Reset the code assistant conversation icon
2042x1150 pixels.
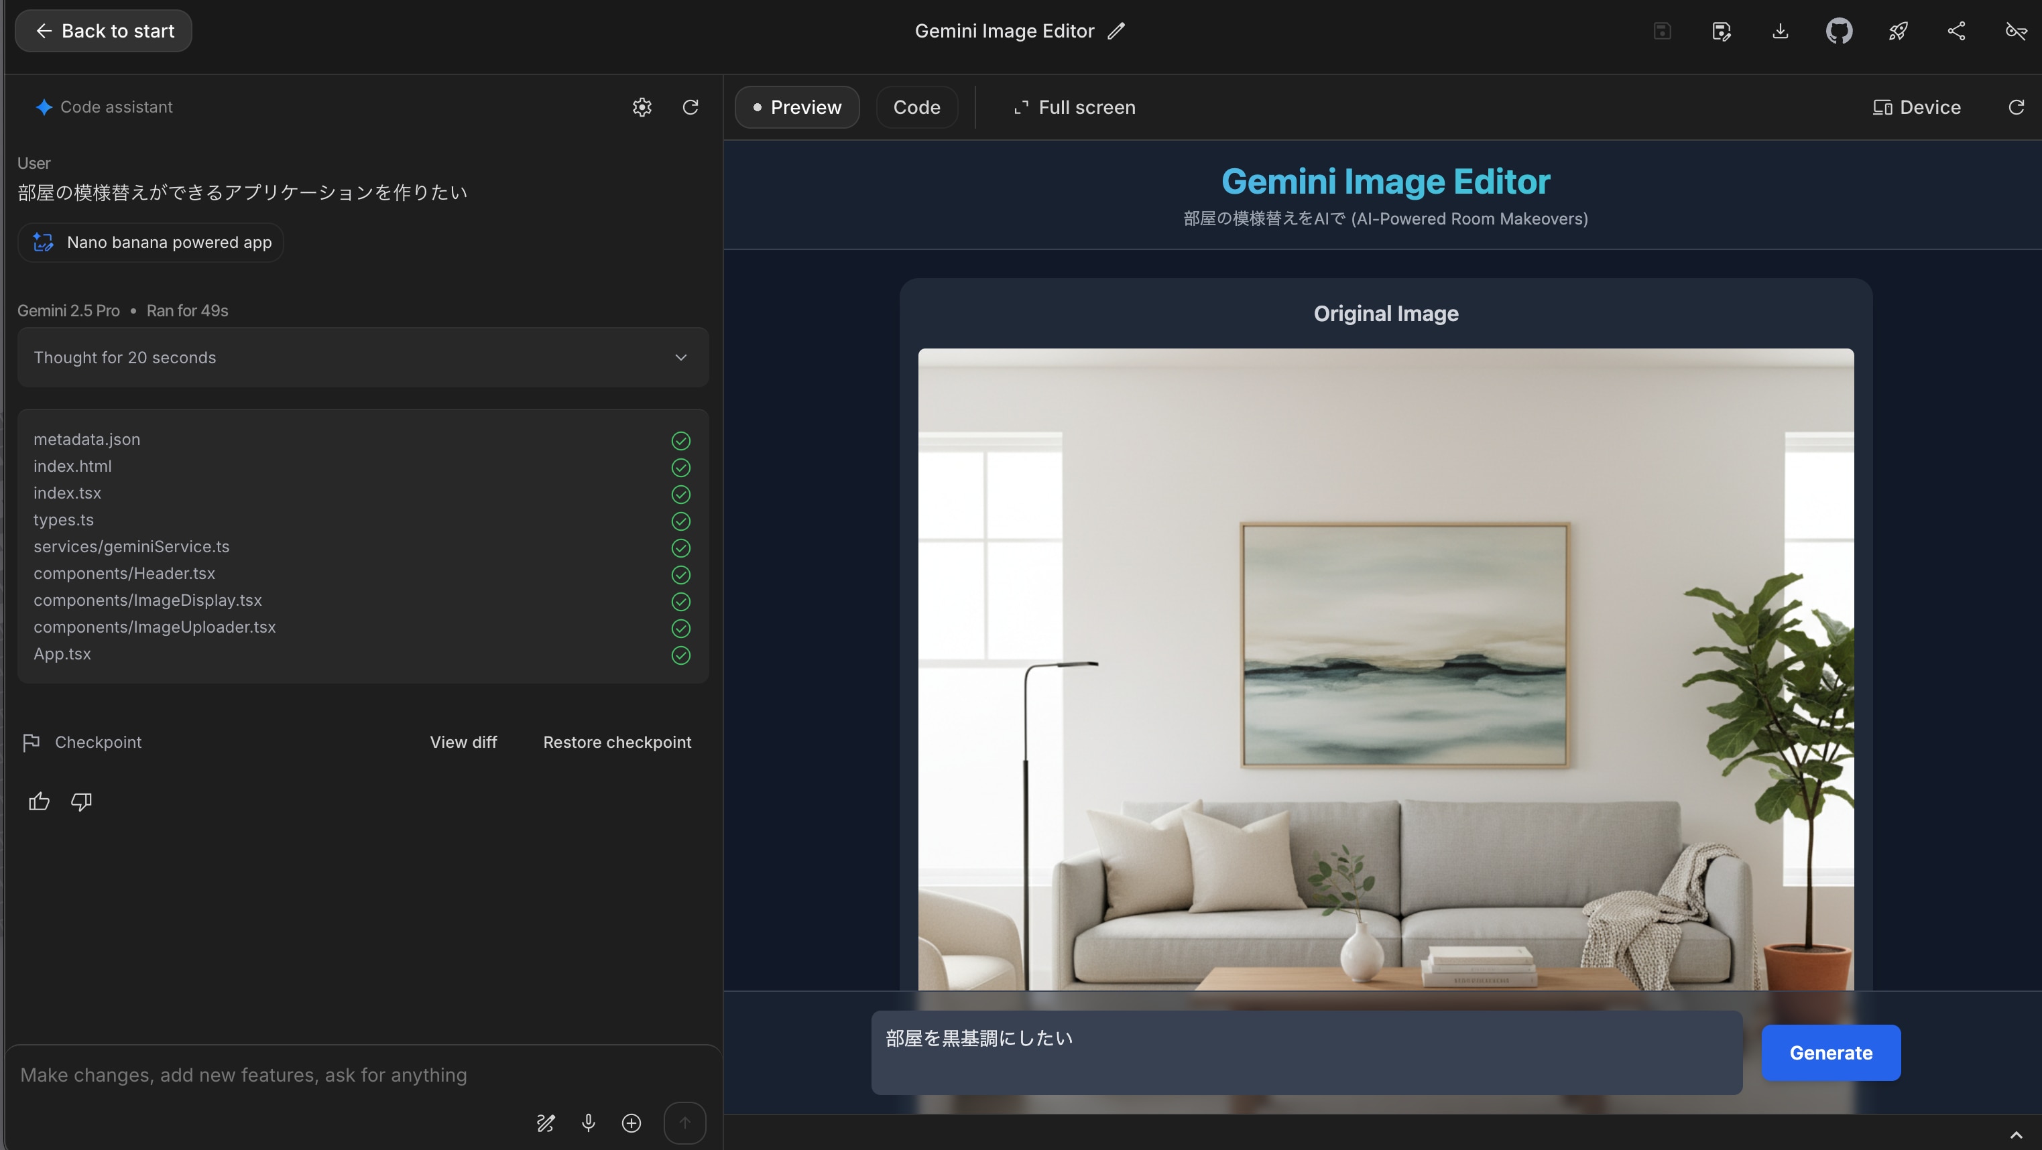(690, 107)
